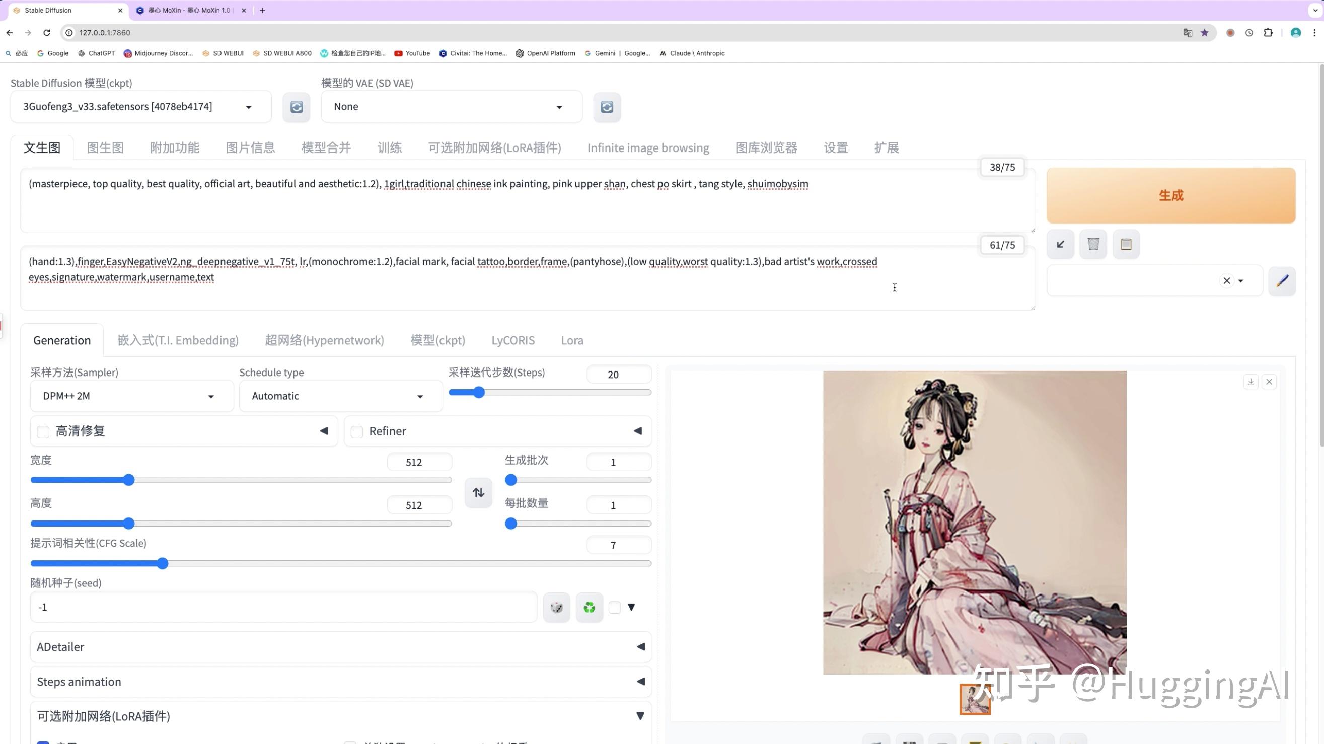Open the Schedule type dropdown
This screenshot has width=1324, height=744.
[340, 396]
